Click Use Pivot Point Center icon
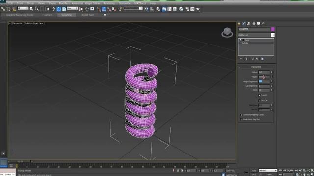 tap(81, 9)
